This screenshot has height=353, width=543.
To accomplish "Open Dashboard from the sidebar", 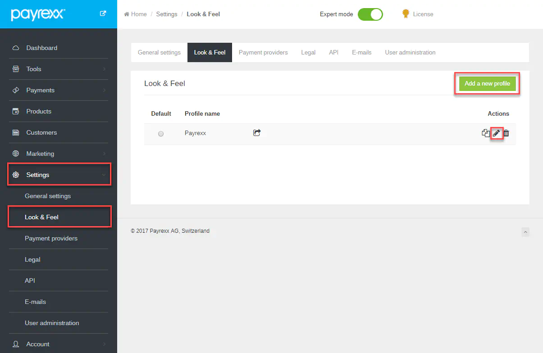I will click(x=41, y=48).
